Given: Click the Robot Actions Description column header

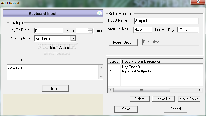Looking at the screenshot, I should pos(161,61).
